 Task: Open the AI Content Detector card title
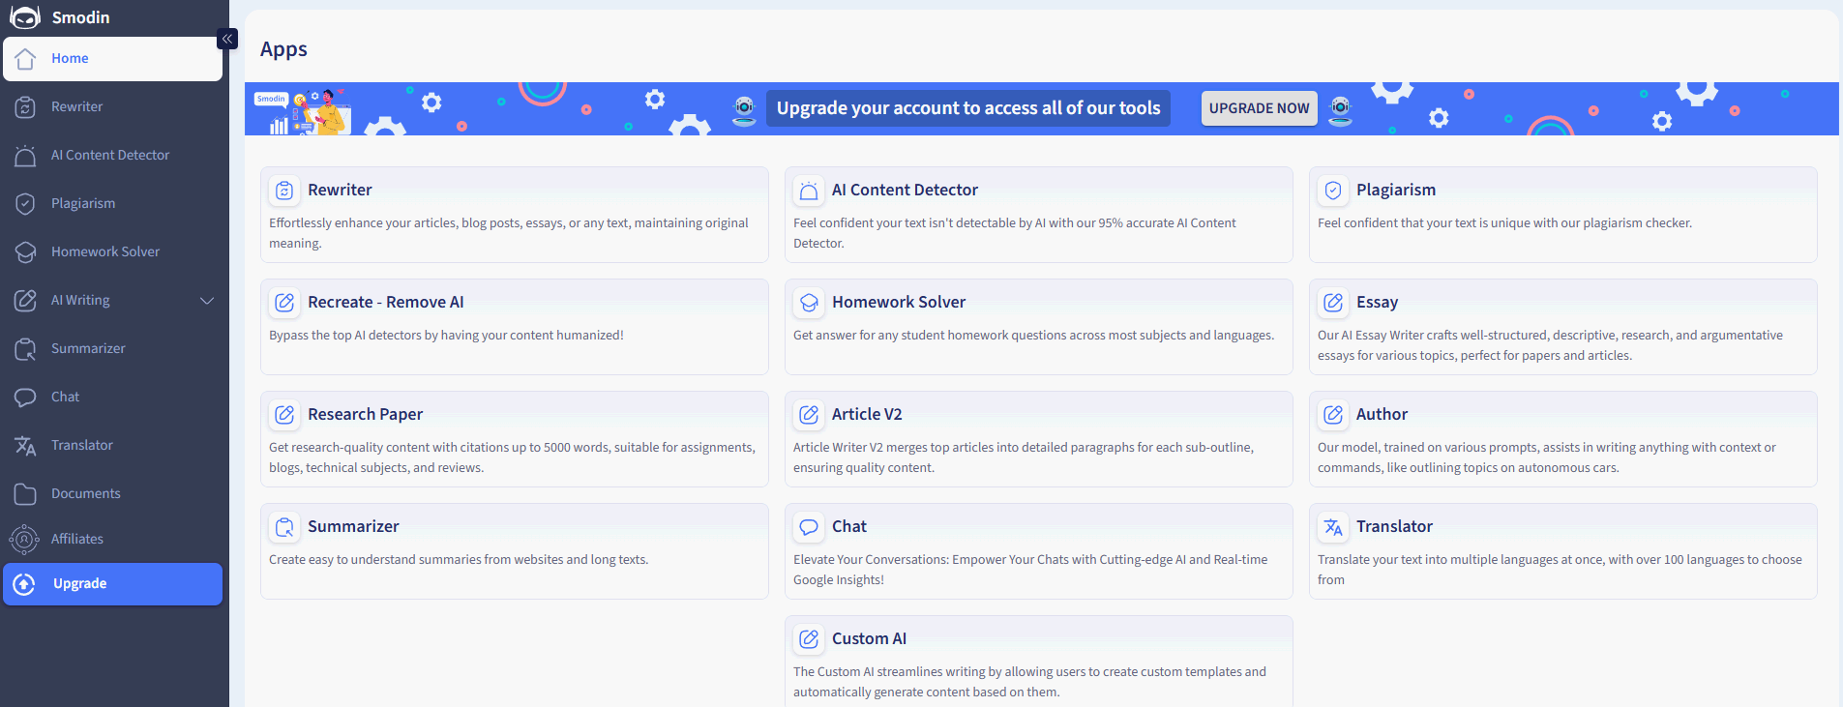pyautogui.click(x=905, y=191)
